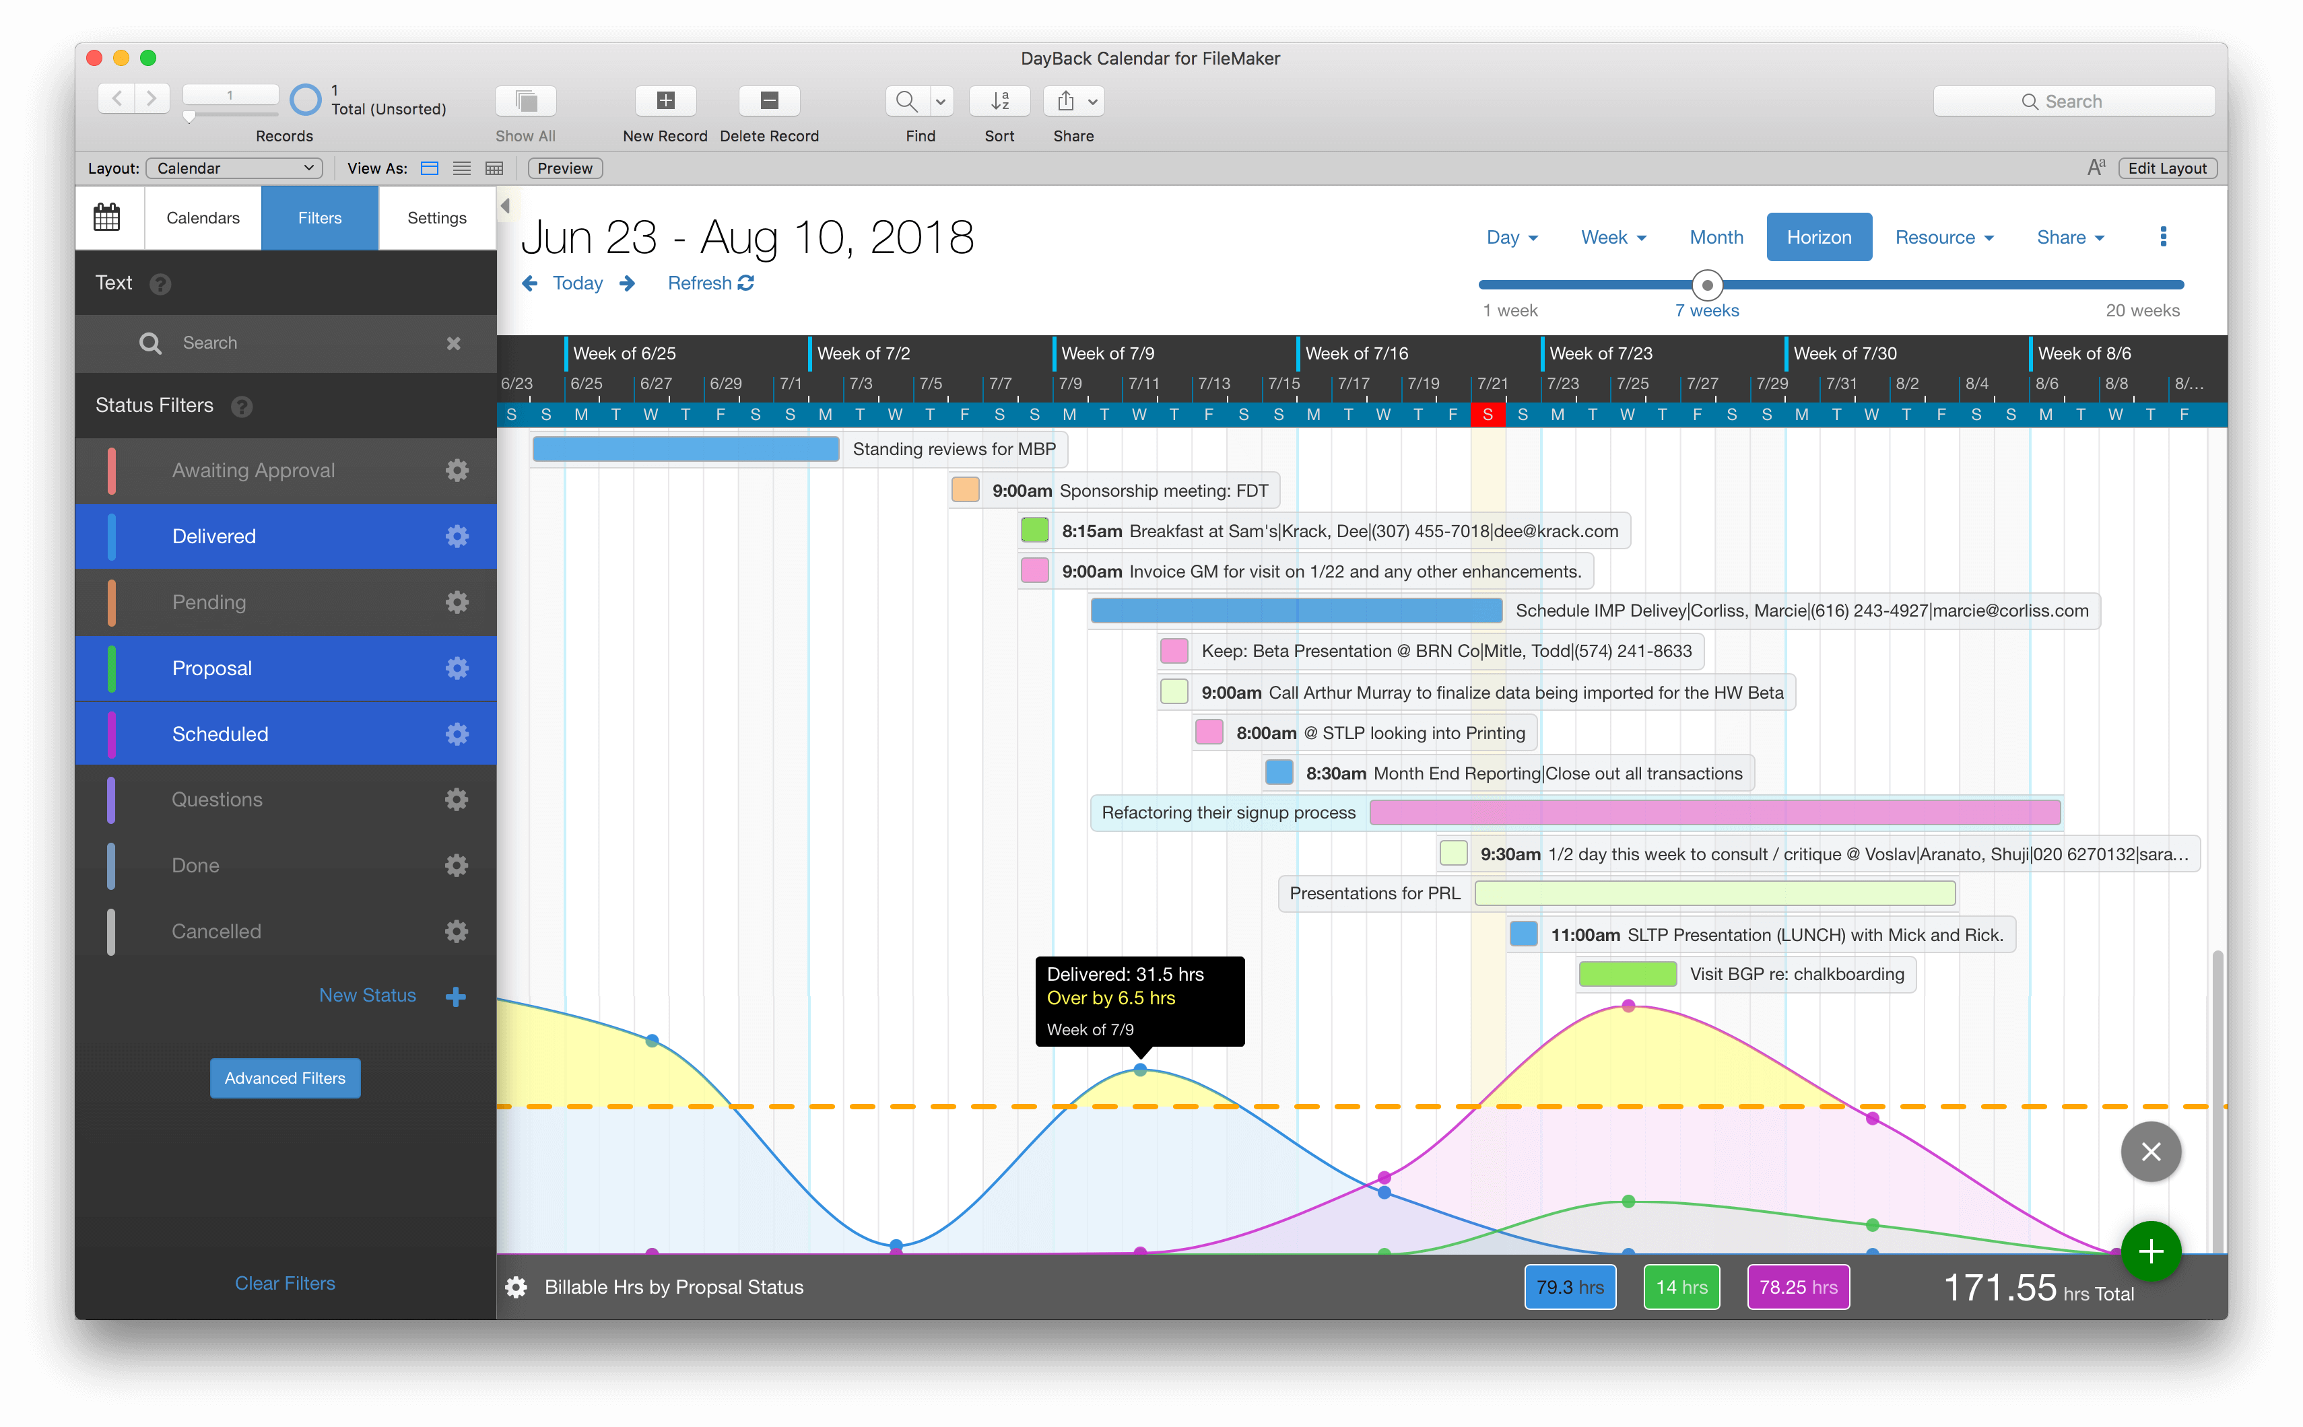Click the Find magnifier icon
This screenshot has height=1427, width=2303.
click(906, 101)
